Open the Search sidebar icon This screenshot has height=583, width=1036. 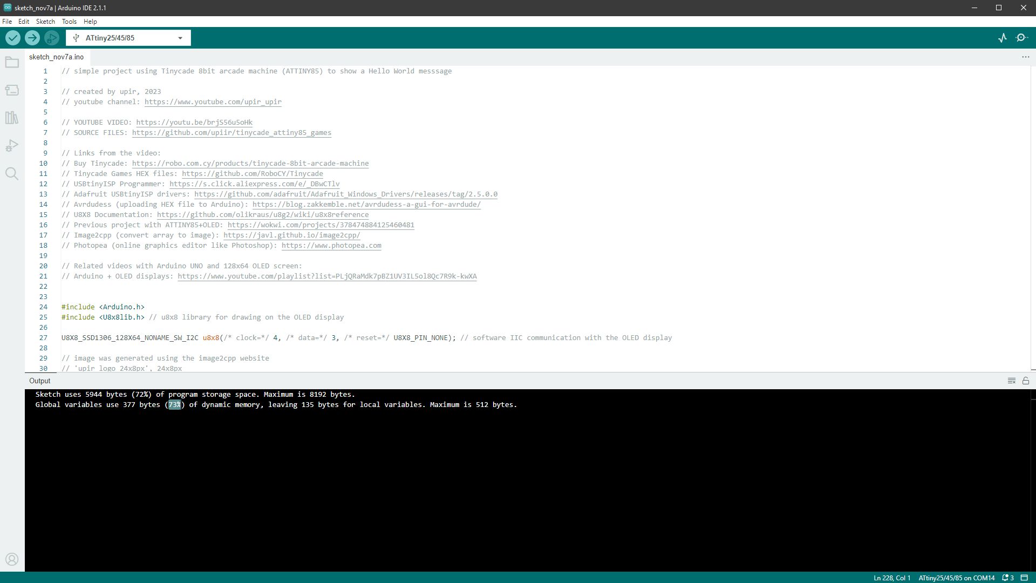click(x=12, y=174)
